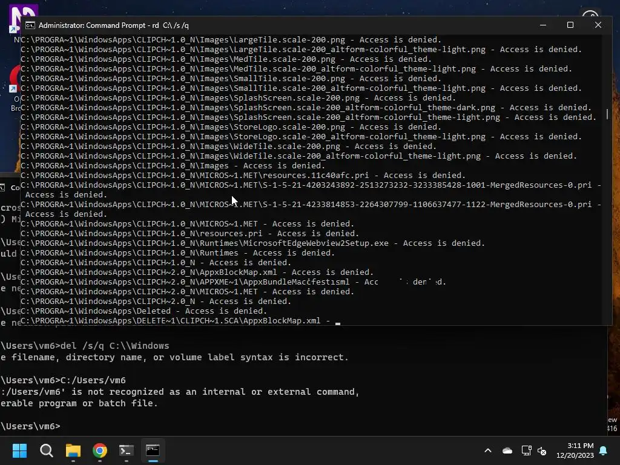Screen dimensions: 620x465
Task: Select the active Command Prompt taskbar icon
Action: click(153, 450)
